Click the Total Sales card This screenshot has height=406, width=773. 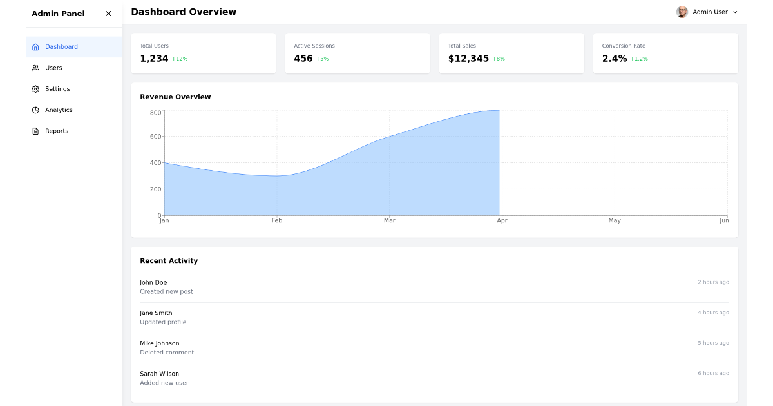click(511, 53)
